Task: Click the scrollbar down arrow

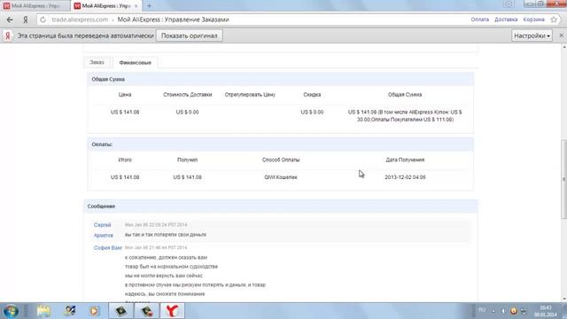Action: 563,299
